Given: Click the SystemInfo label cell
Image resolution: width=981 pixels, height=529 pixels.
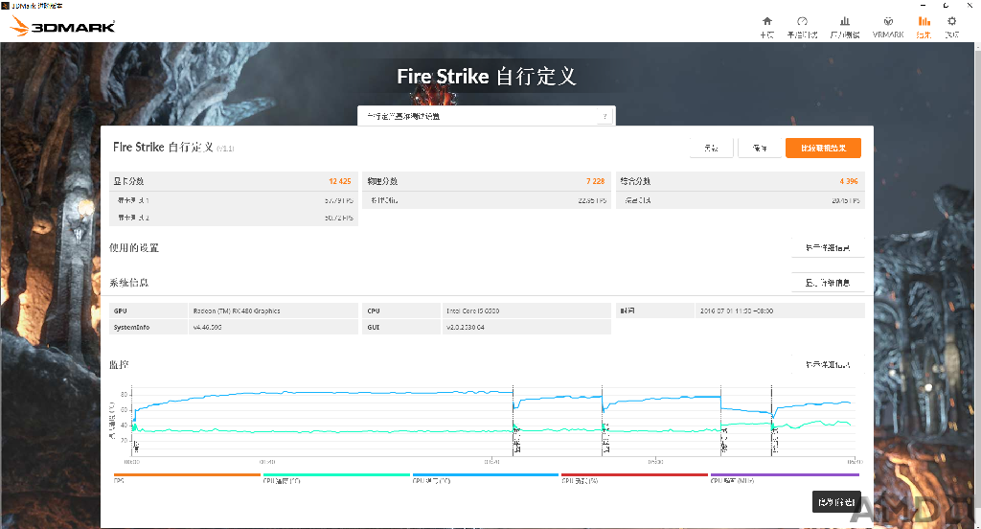Looking at the screenshot, I should coord(148,327).
